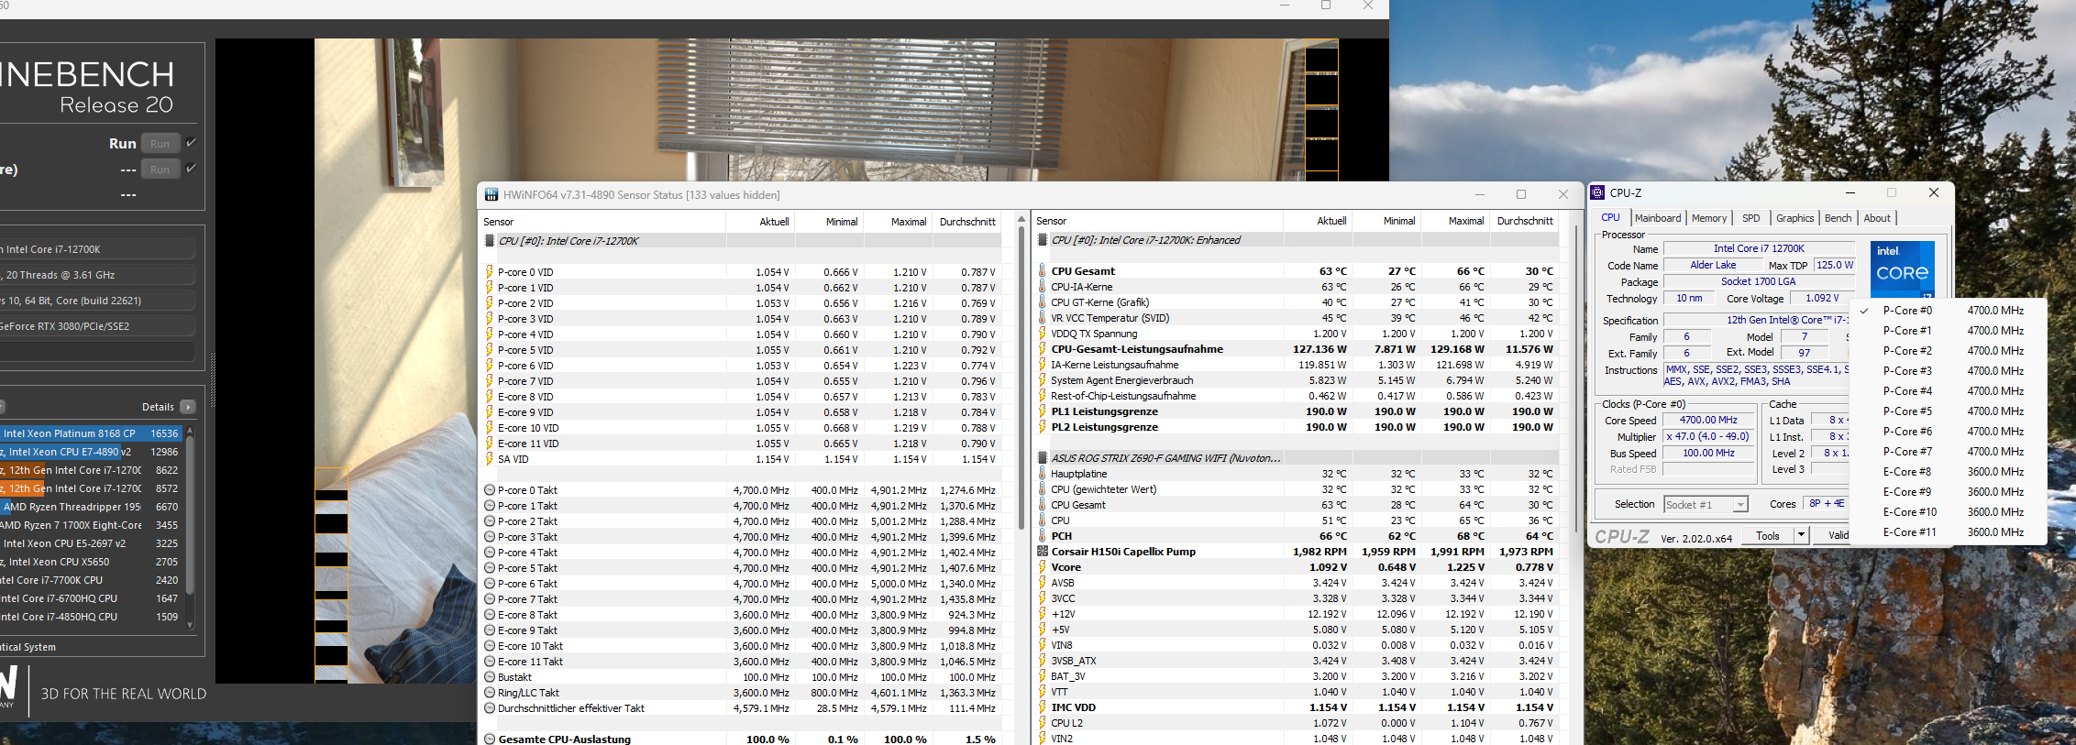Click thermometer icon for PCH row
Viewport: 2076px width, 745px height.
click(x=1043, y=536)
